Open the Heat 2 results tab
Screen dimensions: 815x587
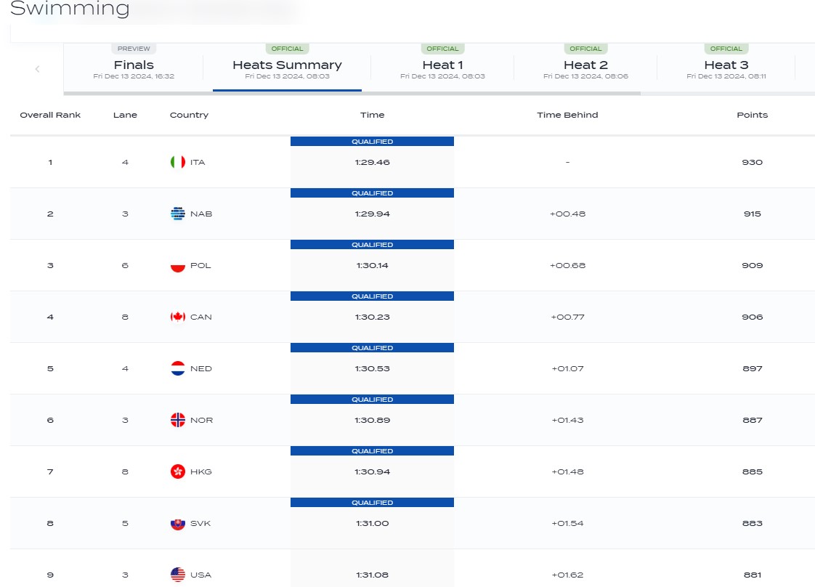[585, 65]
